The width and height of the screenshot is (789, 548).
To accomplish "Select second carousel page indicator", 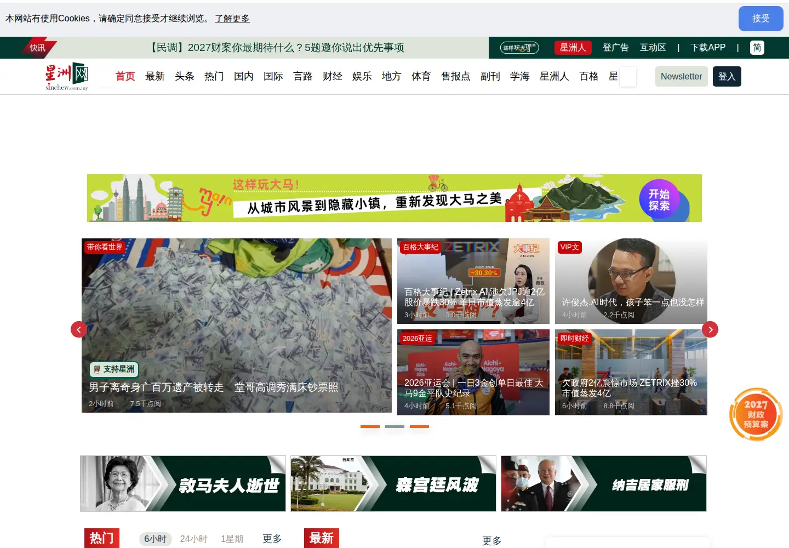I will click(395, 426).
